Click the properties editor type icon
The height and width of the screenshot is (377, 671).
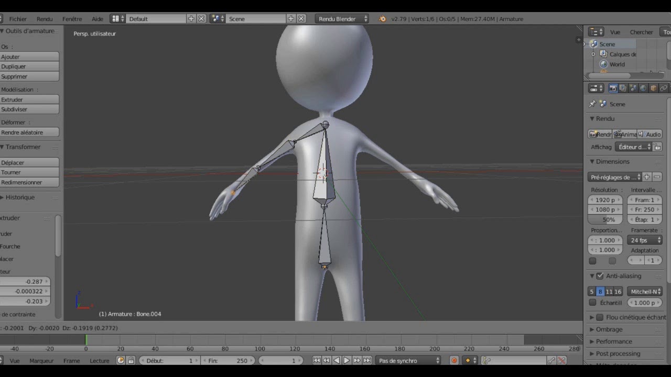(597, 88)
